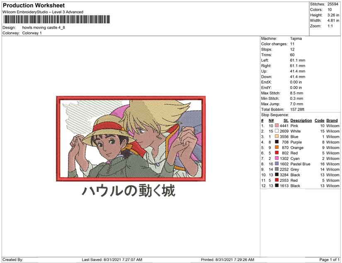Click the Pink color swatch in row 1
Screen dimensions: 342x263
277,126
